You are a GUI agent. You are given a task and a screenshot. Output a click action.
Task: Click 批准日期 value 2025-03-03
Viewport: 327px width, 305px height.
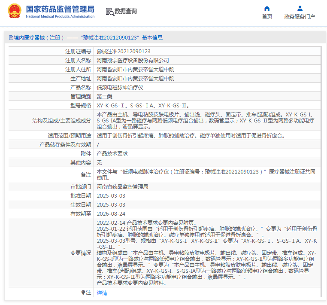coord(111,195)
